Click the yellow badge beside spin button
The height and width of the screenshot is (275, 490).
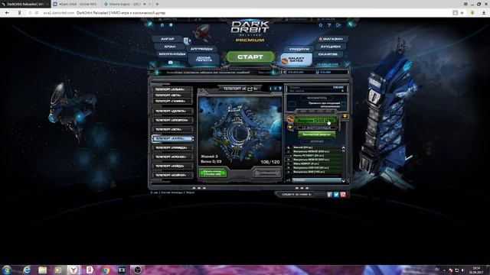(x=345, y=116)
